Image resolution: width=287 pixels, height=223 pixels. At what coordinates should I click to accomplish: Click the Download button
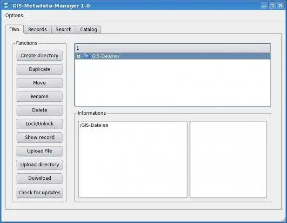click(x=40, y=178)
